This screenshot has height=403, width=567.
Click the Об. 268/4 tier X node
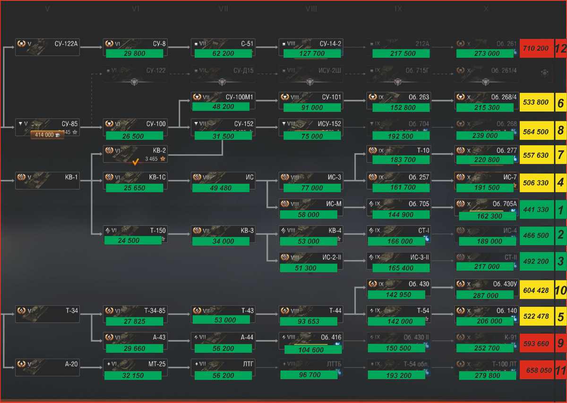click(x=487, y=100)
